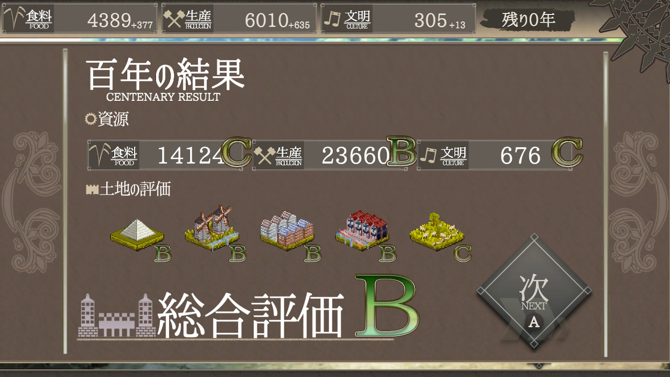Click the white pyramid building tile
The width and height of the screenshot is (670, 377).
click(x=137, y=235)
